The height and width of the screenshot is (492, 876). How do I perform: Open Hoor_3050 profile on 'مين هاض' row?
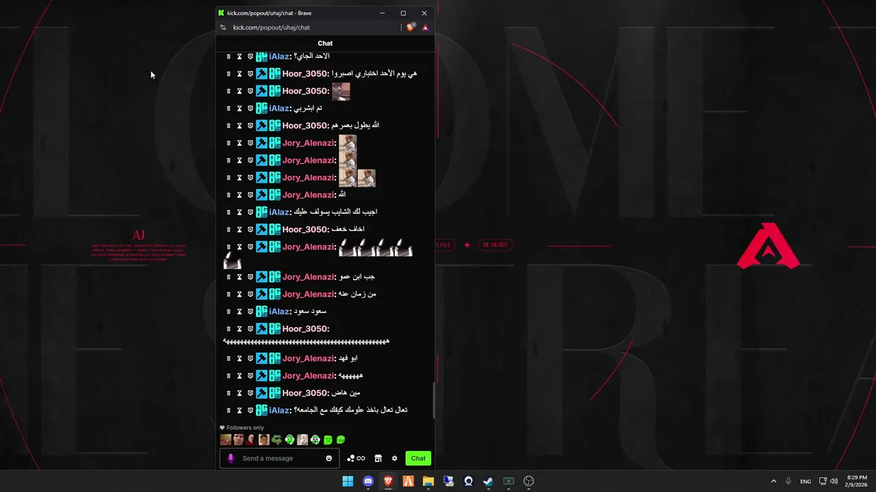306,394
